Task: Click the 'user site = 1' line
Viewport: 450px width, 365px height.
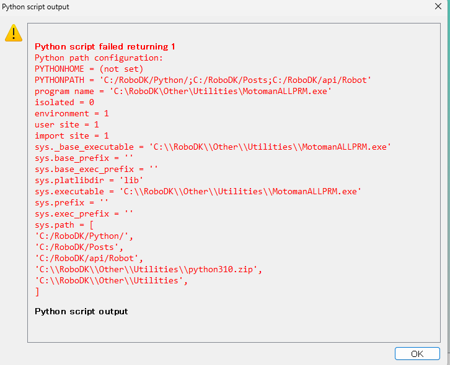Action: pos(66,124)
